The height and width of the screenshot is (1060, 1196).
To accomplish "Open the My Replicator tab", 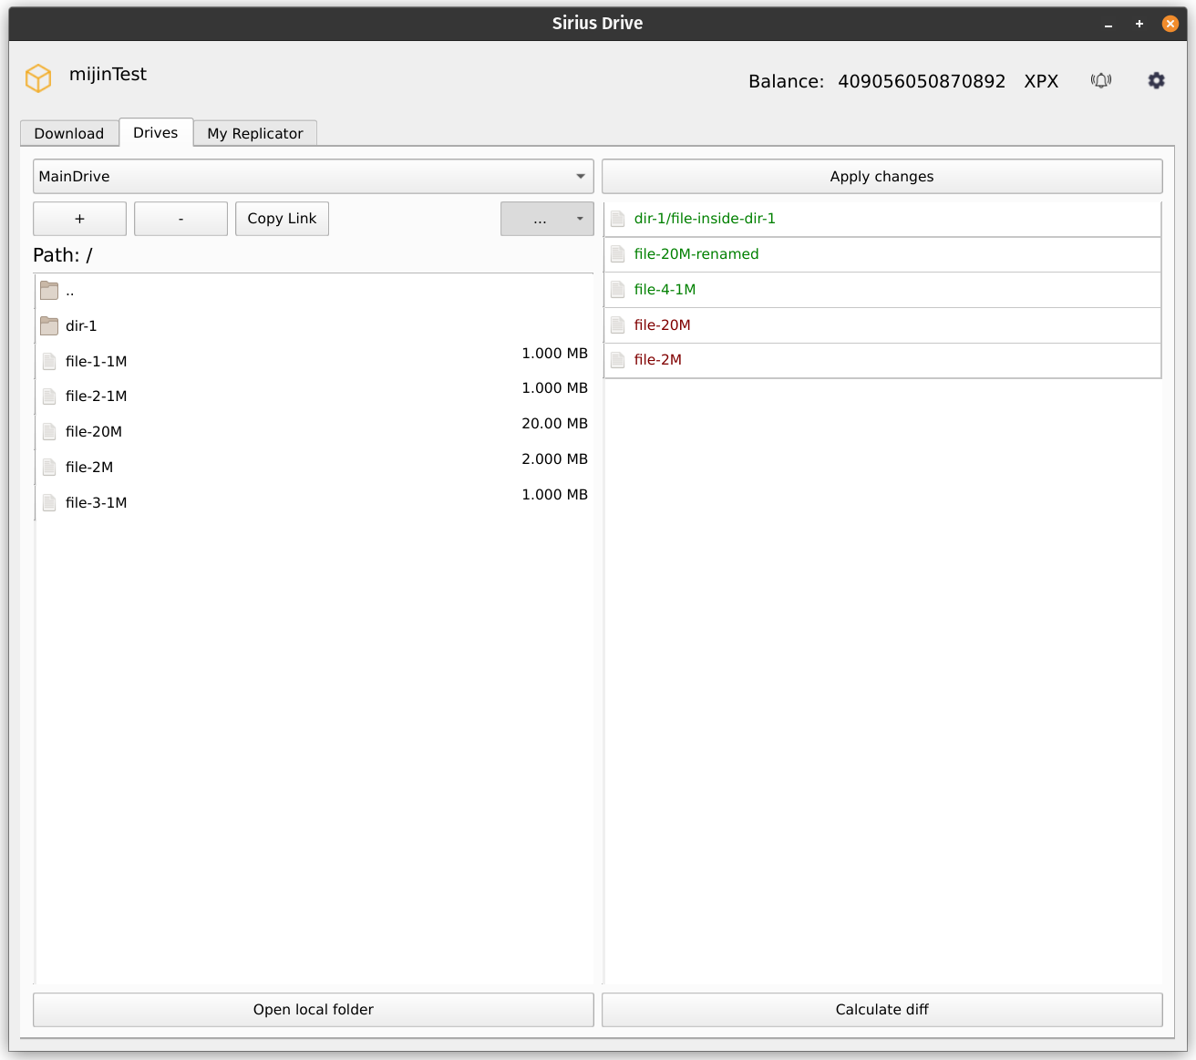I will 255,133.
